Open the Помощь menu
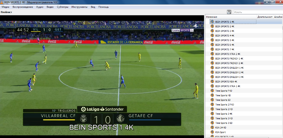The image size is (283, 138). (103, 7)
